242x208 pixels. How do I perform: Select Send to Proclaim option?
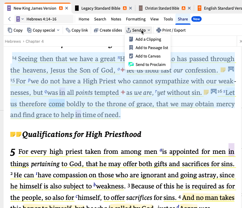coord(148,64)
